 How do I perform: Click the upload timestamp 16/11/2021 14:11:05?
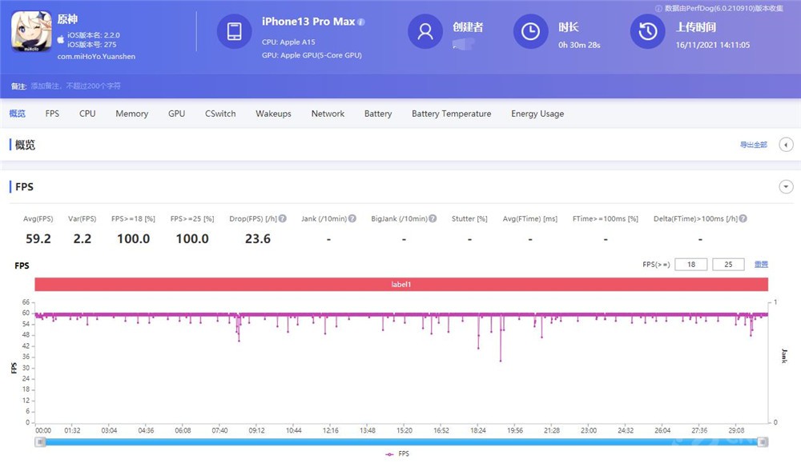(x=713, y=45)
